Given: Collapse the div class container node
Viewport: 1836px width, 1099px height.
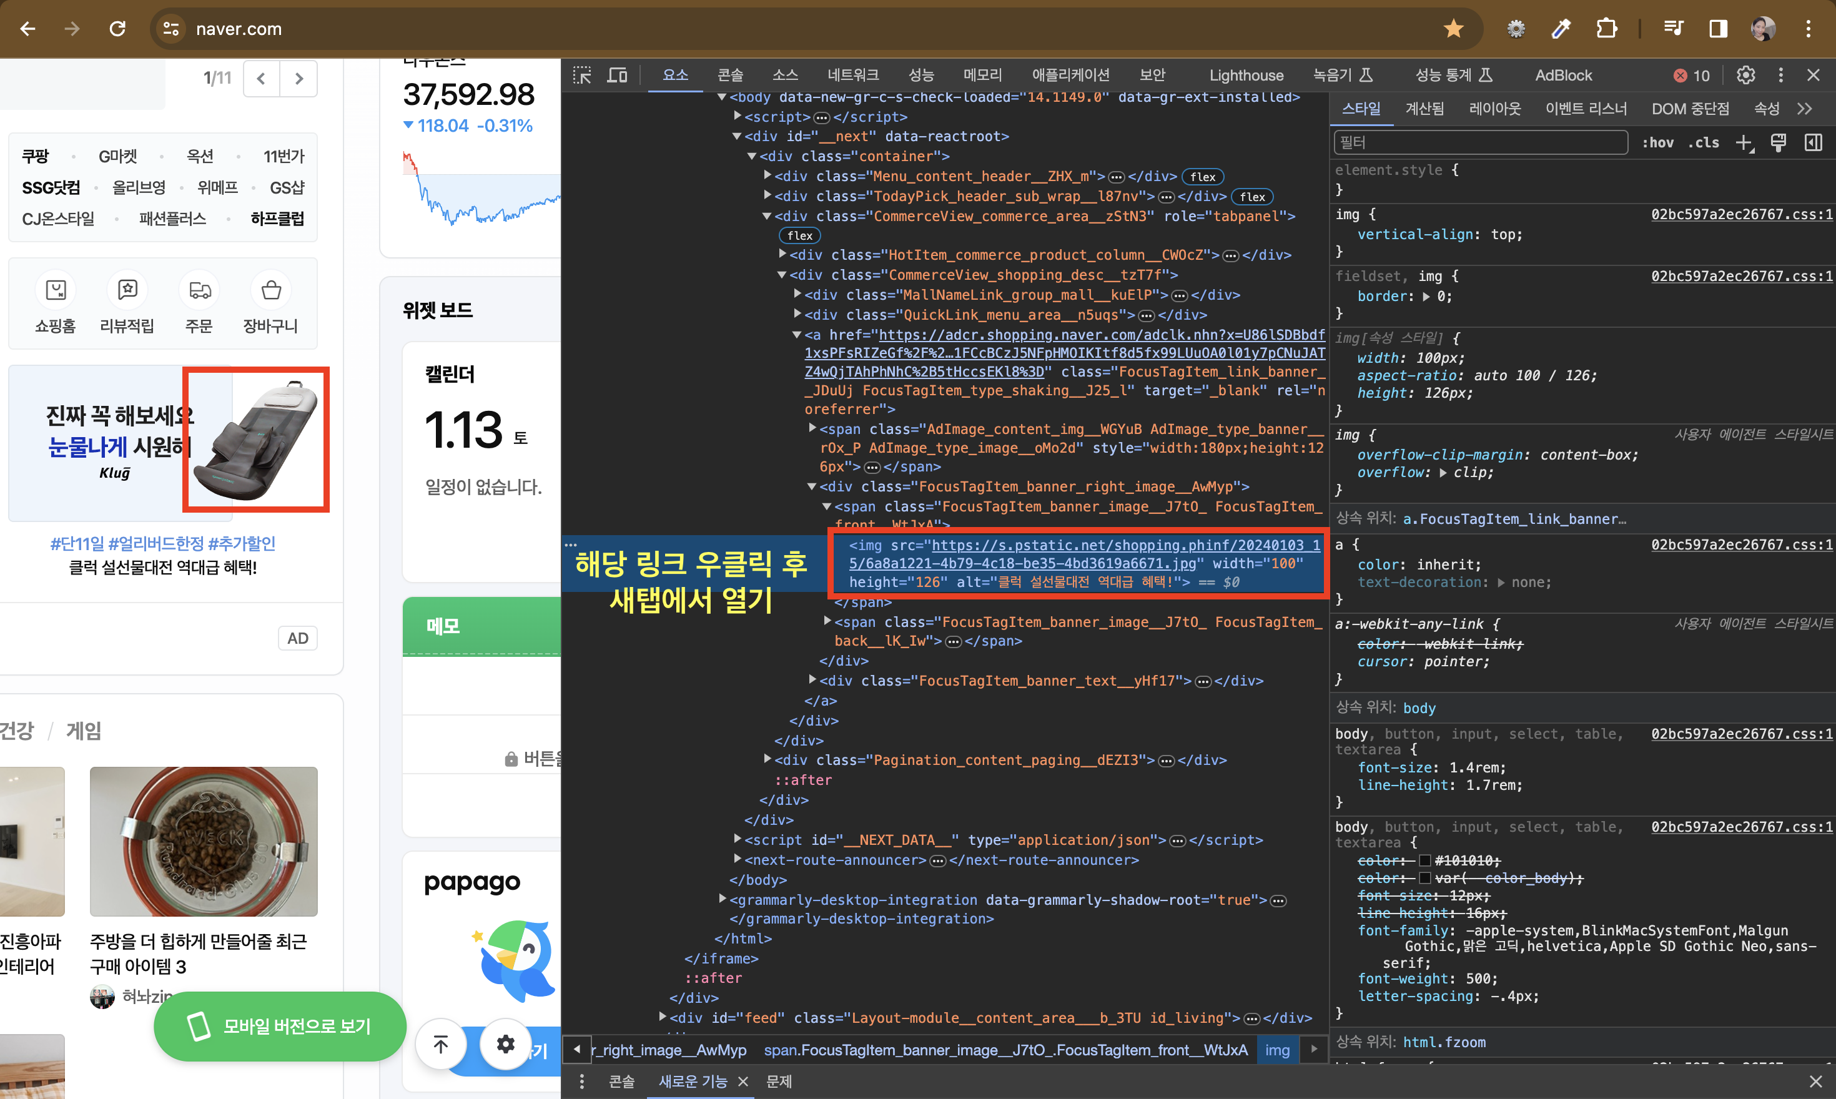Looking at the screenshot, I should tap(752, 156).
